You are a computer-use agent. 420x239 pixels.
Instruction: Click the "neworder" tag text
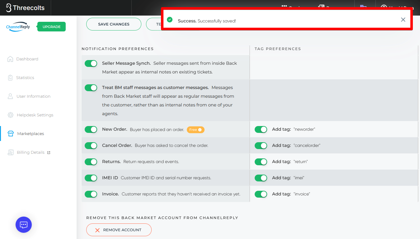coord(304,129)
